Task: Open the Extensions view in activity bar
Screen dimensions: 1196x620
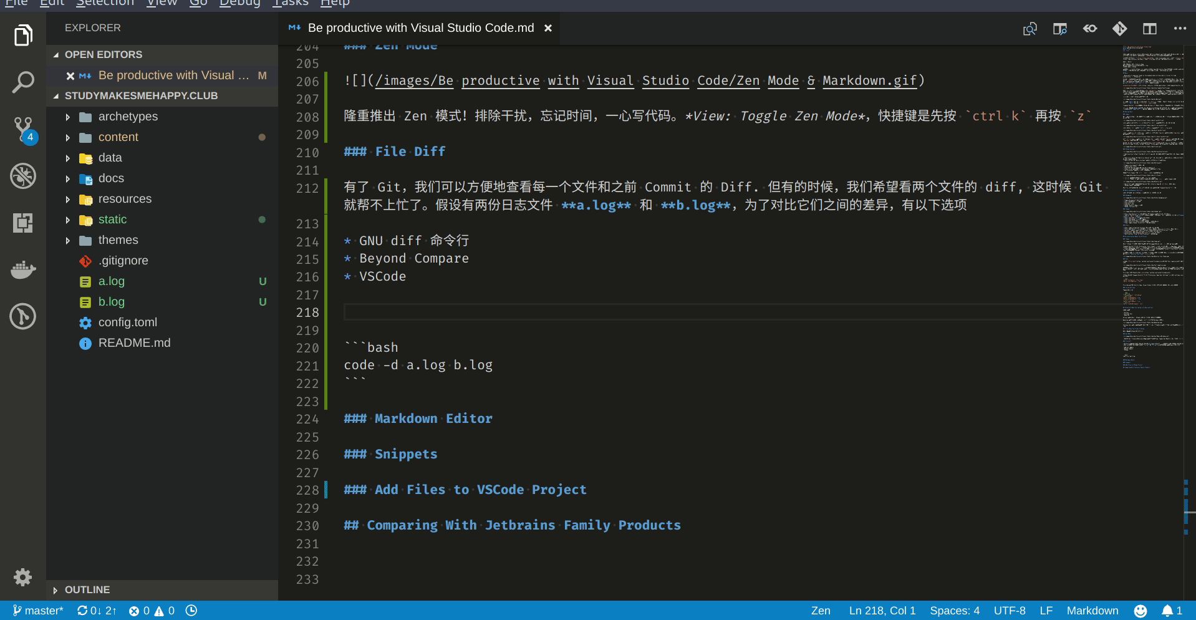Action: [x=23, y=223]
